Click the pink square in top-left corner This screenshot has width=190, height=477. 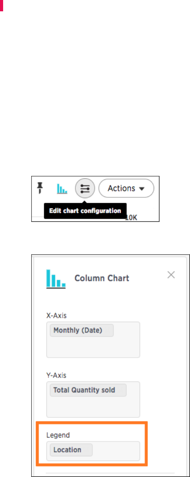point(2,5)
